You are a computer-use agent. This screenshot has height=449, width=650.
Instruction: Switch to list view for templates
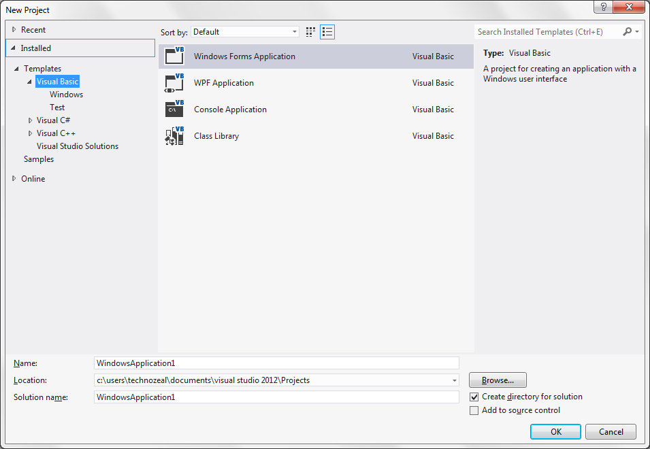(x=327, y=31)
